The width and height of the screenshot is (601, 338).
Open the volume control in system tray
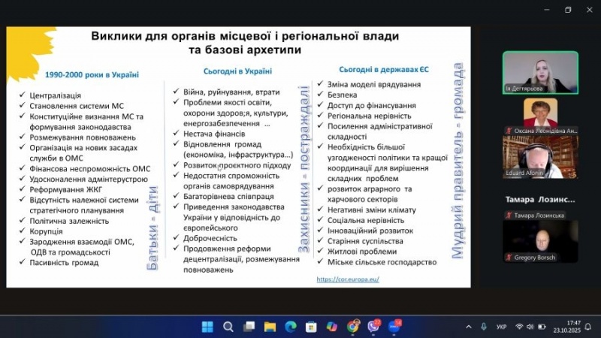(530, 327)
